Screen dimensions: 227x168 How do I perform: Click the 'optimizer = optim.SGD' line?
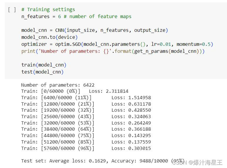tap(117, 44)
